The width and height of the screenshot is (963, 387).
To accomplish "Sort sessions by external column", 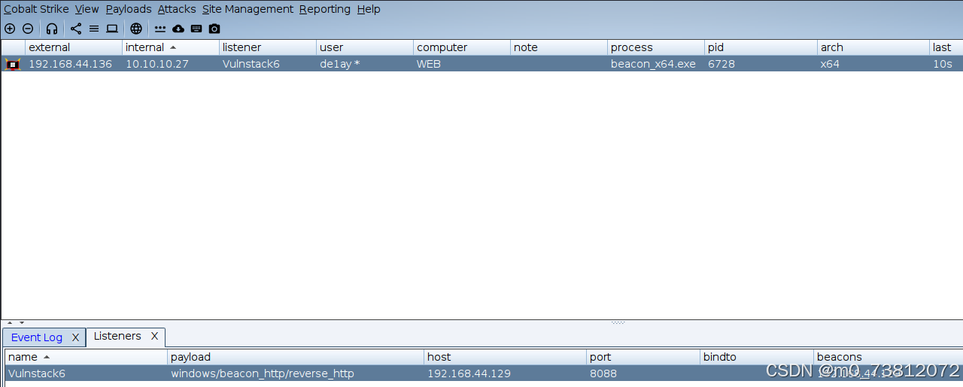I will coord(74,47).
